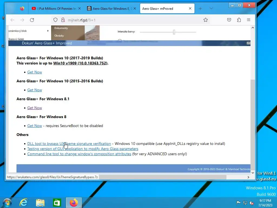
Task: Open the network tray icon
Action: (245, 203)
